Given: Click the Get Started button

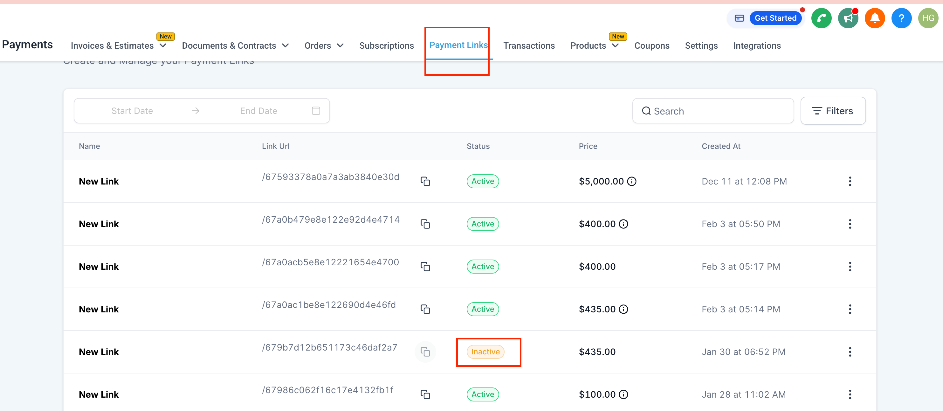Looking at the screenshot, I should coord(775,18).
